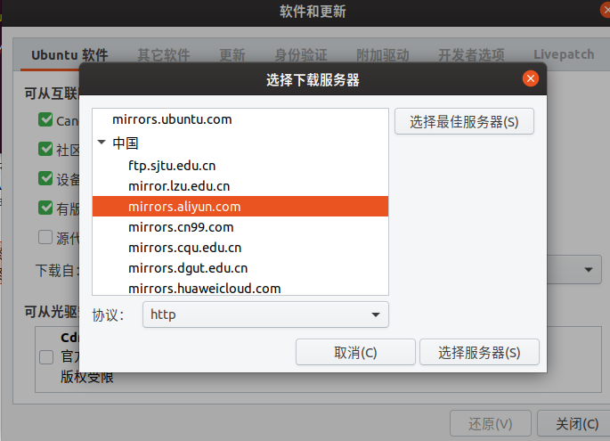Open the 附加驱动 tab
This screenshot has width=610, height=441.
pos(383,55)
